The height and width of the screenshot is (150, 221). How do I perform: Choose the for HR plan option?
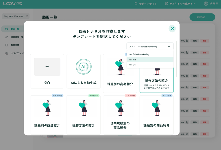pyautogui.click(x=150, y=60)
